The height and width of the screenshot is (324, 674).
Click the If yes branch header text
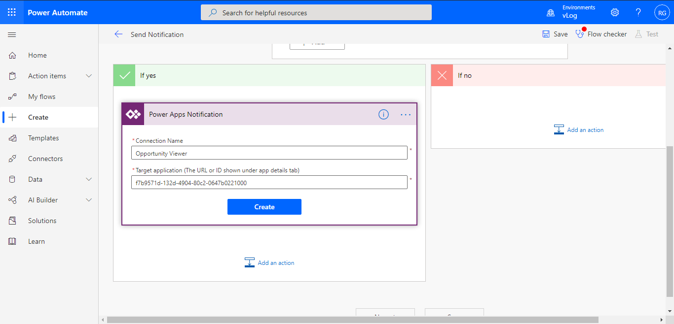tap(148, 75)
